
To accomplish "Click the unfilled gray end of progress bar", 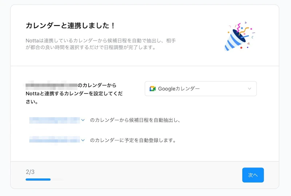I will pos(57,180).
